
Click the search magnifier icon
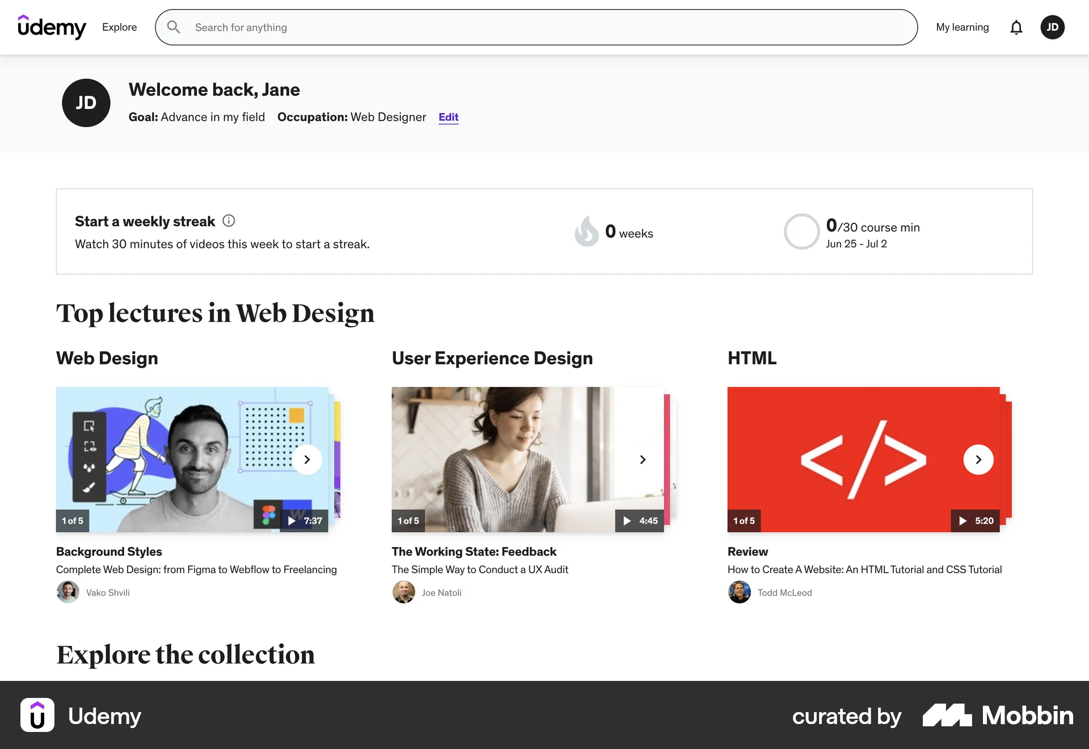174,27
